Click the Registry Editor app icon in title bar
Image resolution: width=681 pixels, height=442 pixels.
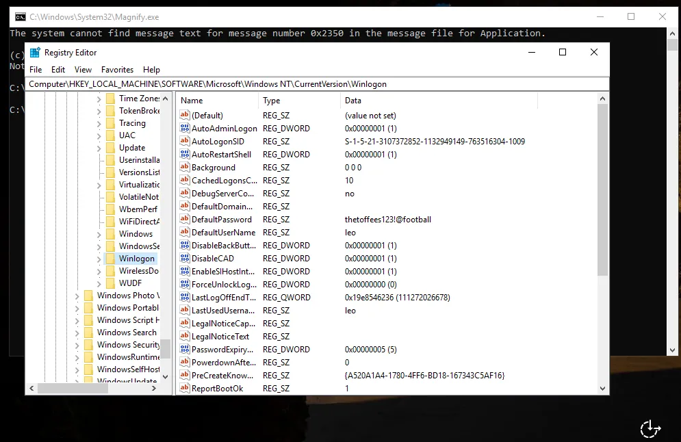tap(35, 53)
